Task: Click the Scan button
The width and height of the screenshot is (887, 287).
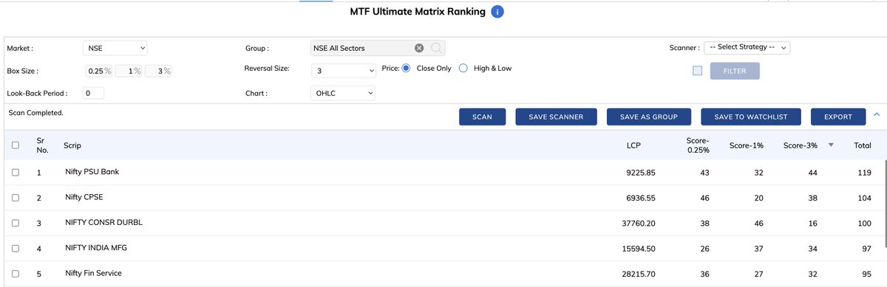Action: click(482, 117)
